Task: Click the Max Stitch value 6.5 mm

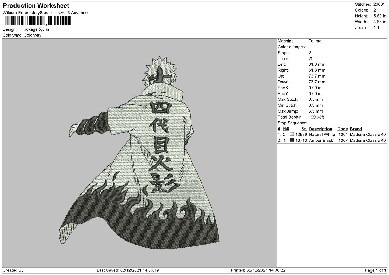Action: [316, 99]
